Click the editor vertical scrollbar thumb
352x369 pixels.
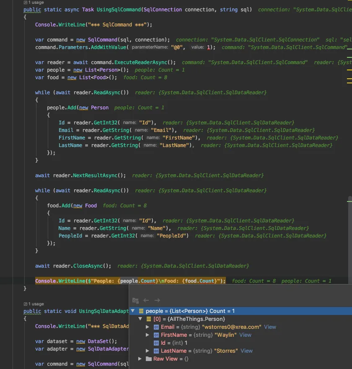click(350, 240)
